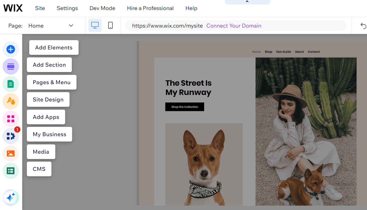The height and width of the screenshot is (210, 367).
Task: Open the Settings menu
Action: (x=67, y=8)
